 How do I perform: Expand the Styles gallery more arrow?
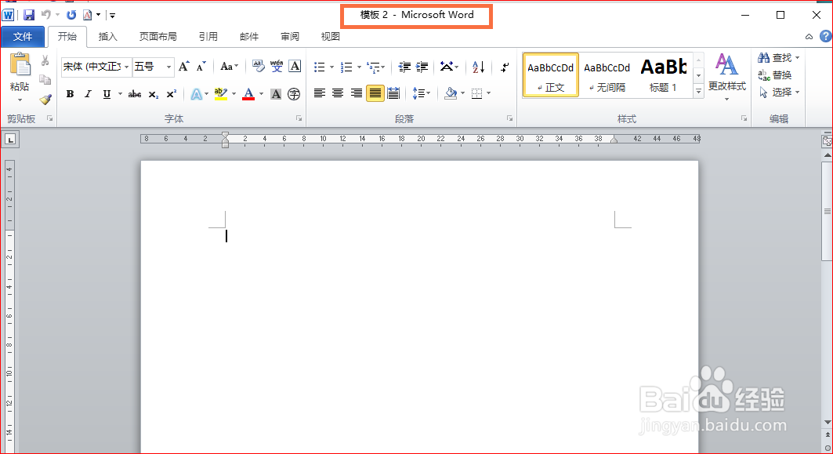698,92
